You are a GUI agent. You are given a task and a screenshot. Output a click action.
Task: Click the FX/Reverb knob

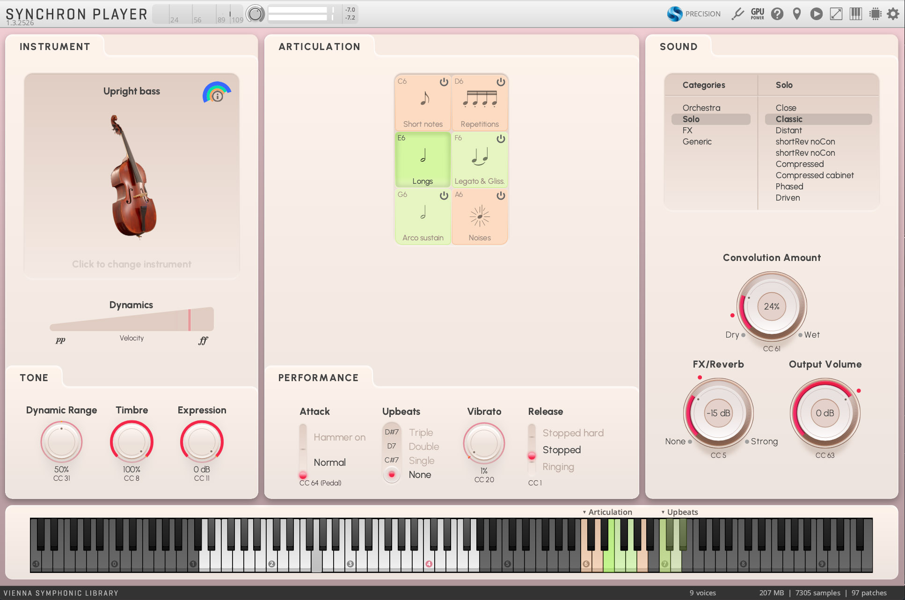(718, 413)
